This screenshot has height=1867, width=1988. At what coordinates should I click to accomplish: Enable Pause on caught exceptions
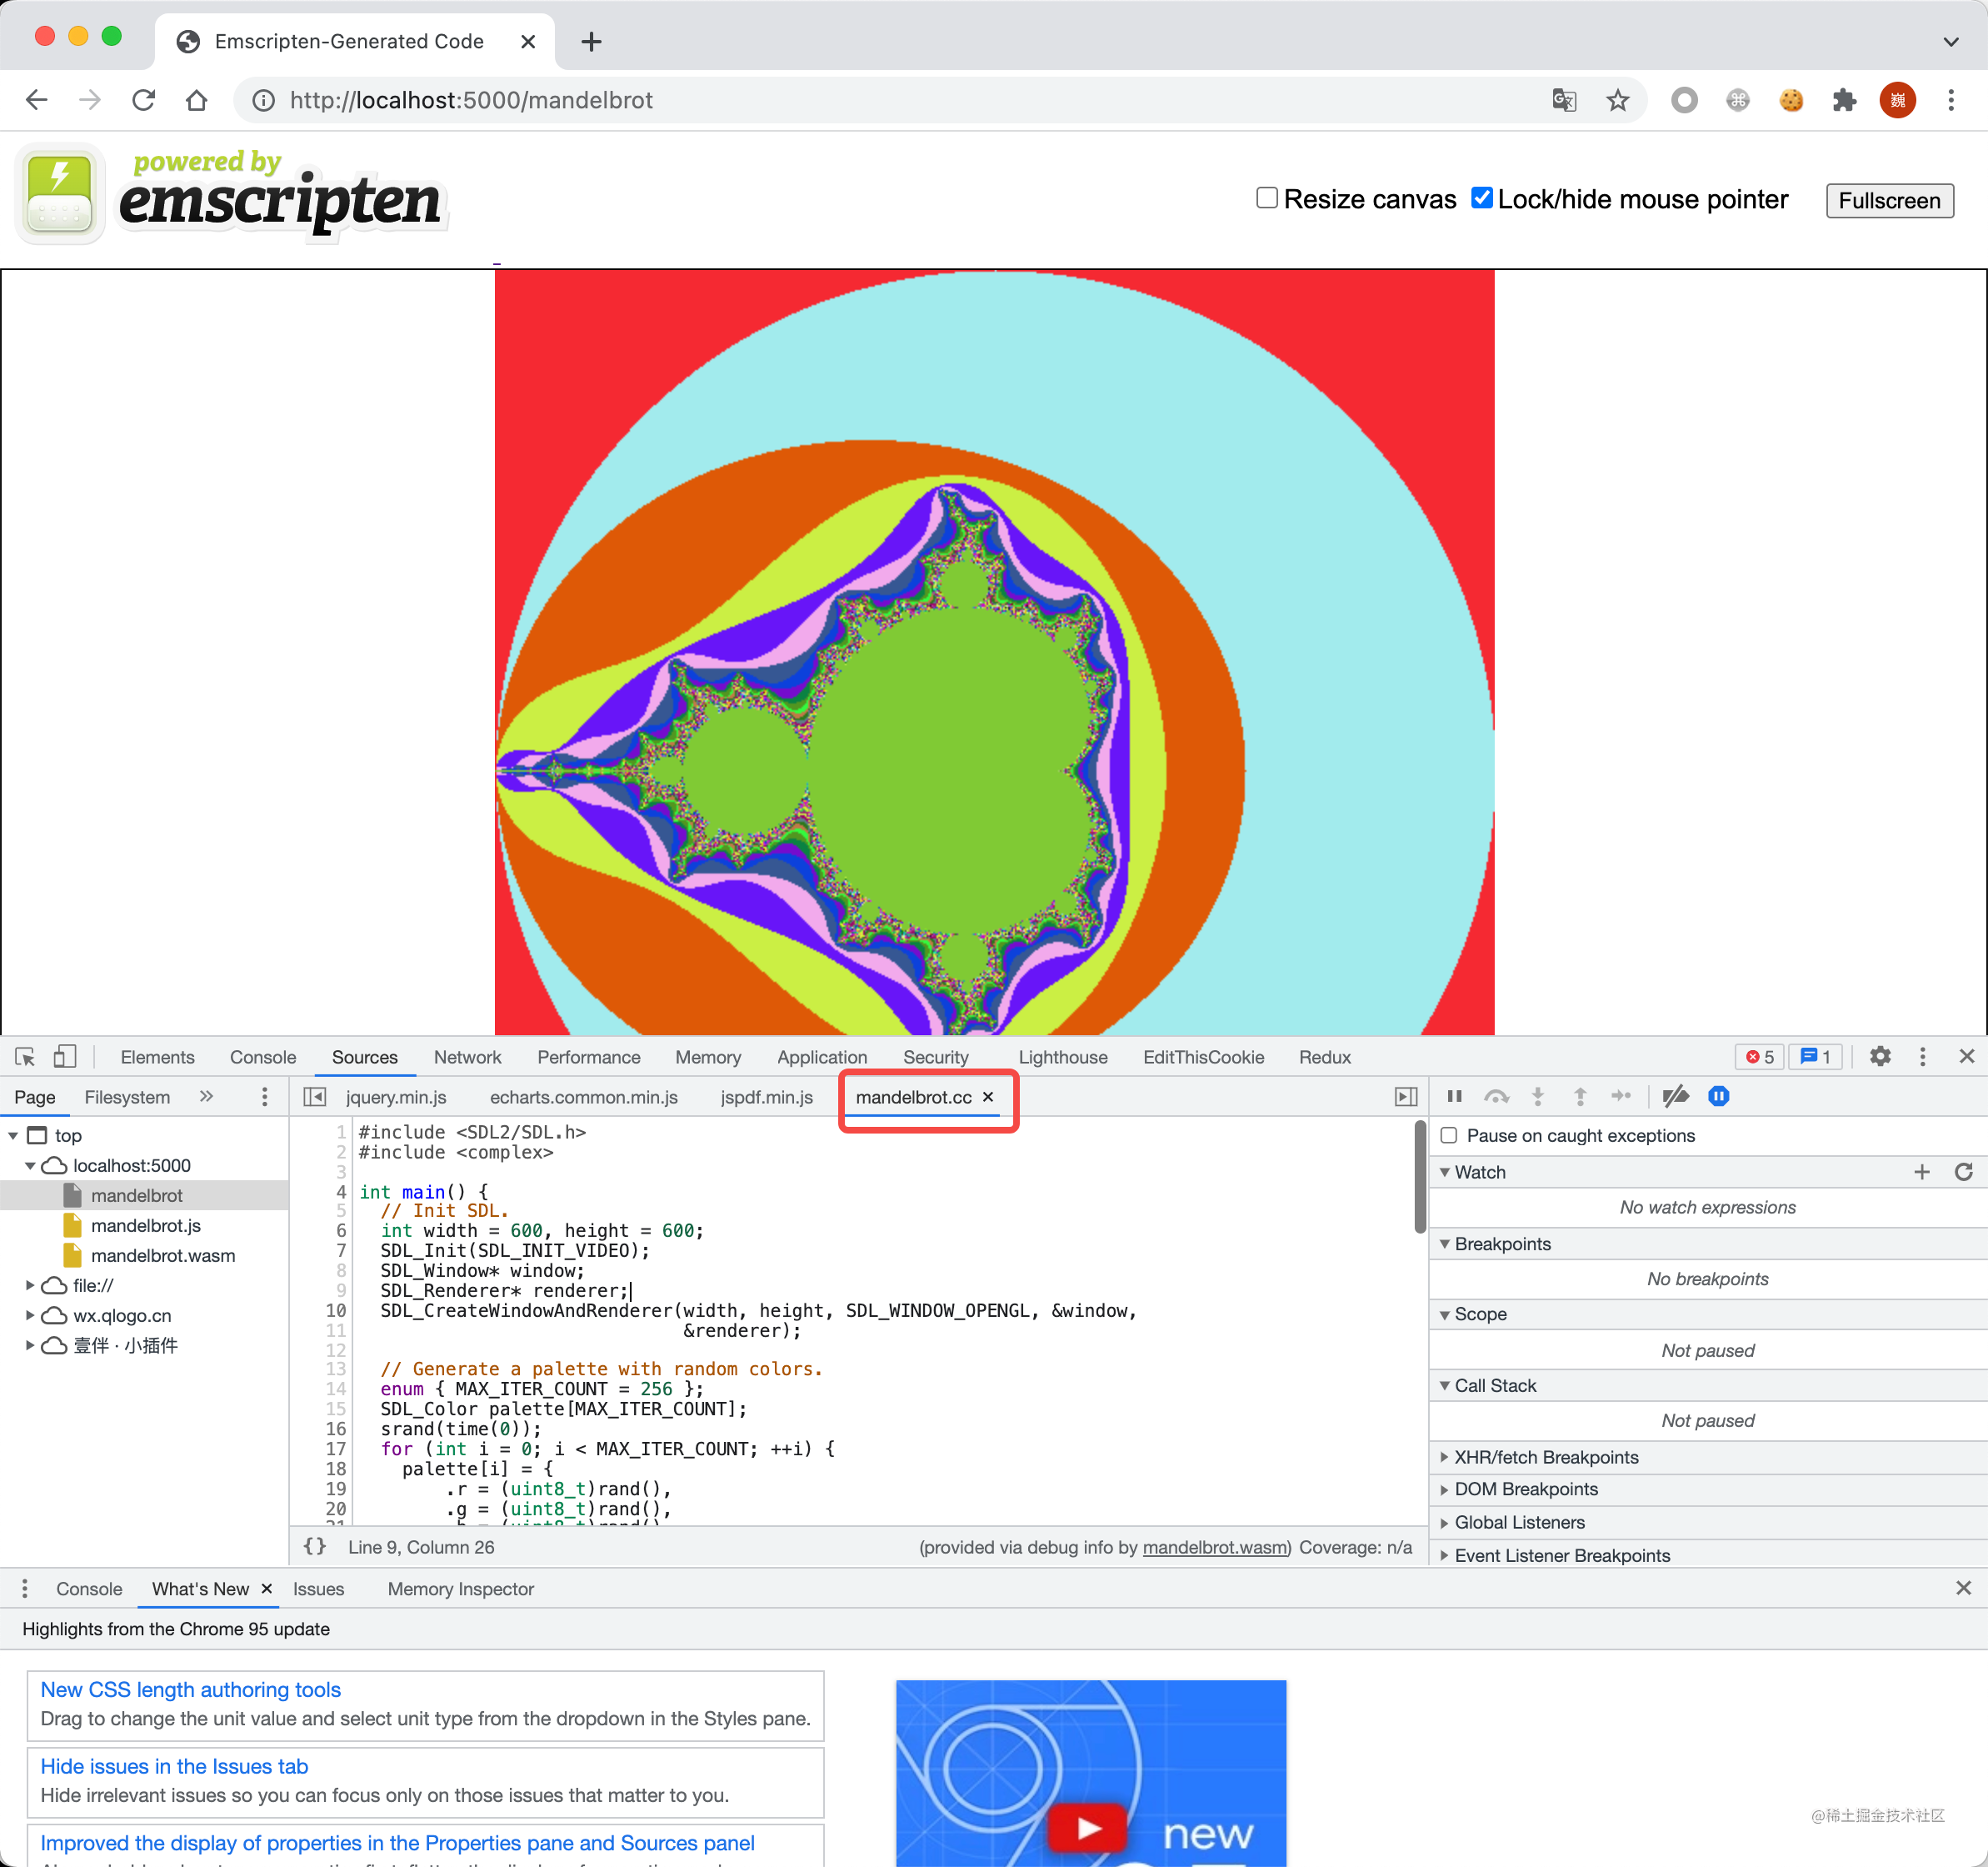[x=1448, y=1135]
